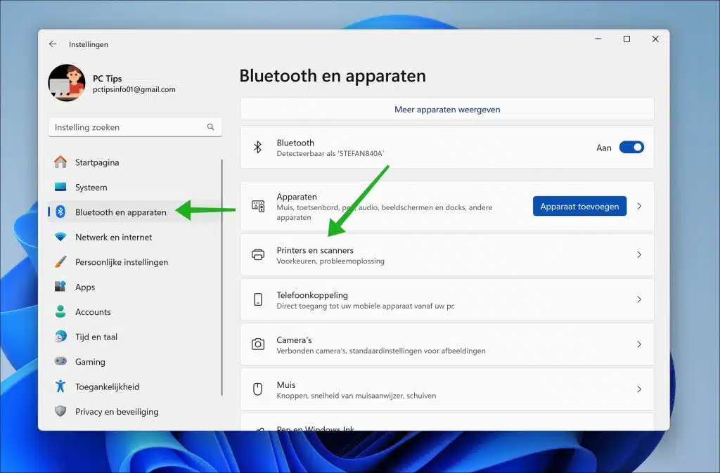720x473 pixels.
Task: Select the Systeem sidebar icon
Action: click(x=62, y=187)
